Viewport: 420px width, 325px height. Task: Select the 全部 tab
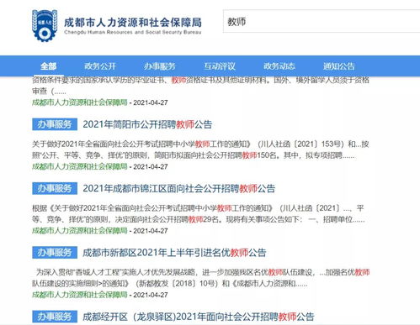(49, 66)
